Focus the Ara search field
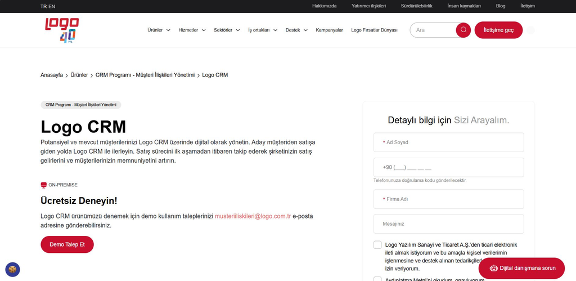The height and width of the screenshot is (281, 576). [434, 30]
